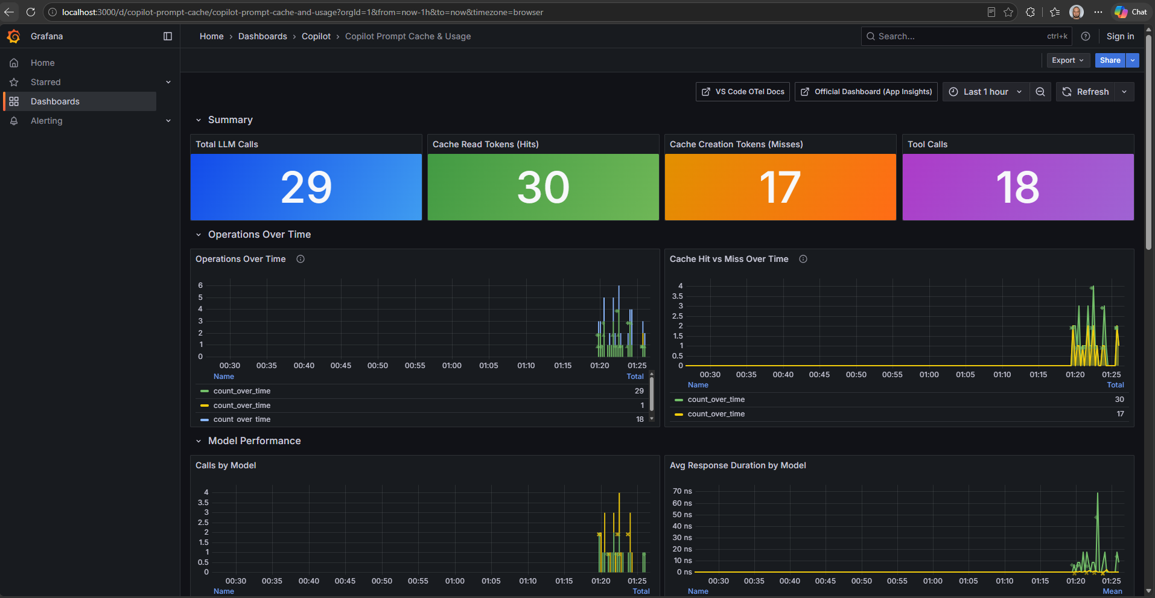Image resolution: width=1155 pixels, height=598 pixels.
Task: Click the Tool Calls panel title
Action: click(927, 144)
